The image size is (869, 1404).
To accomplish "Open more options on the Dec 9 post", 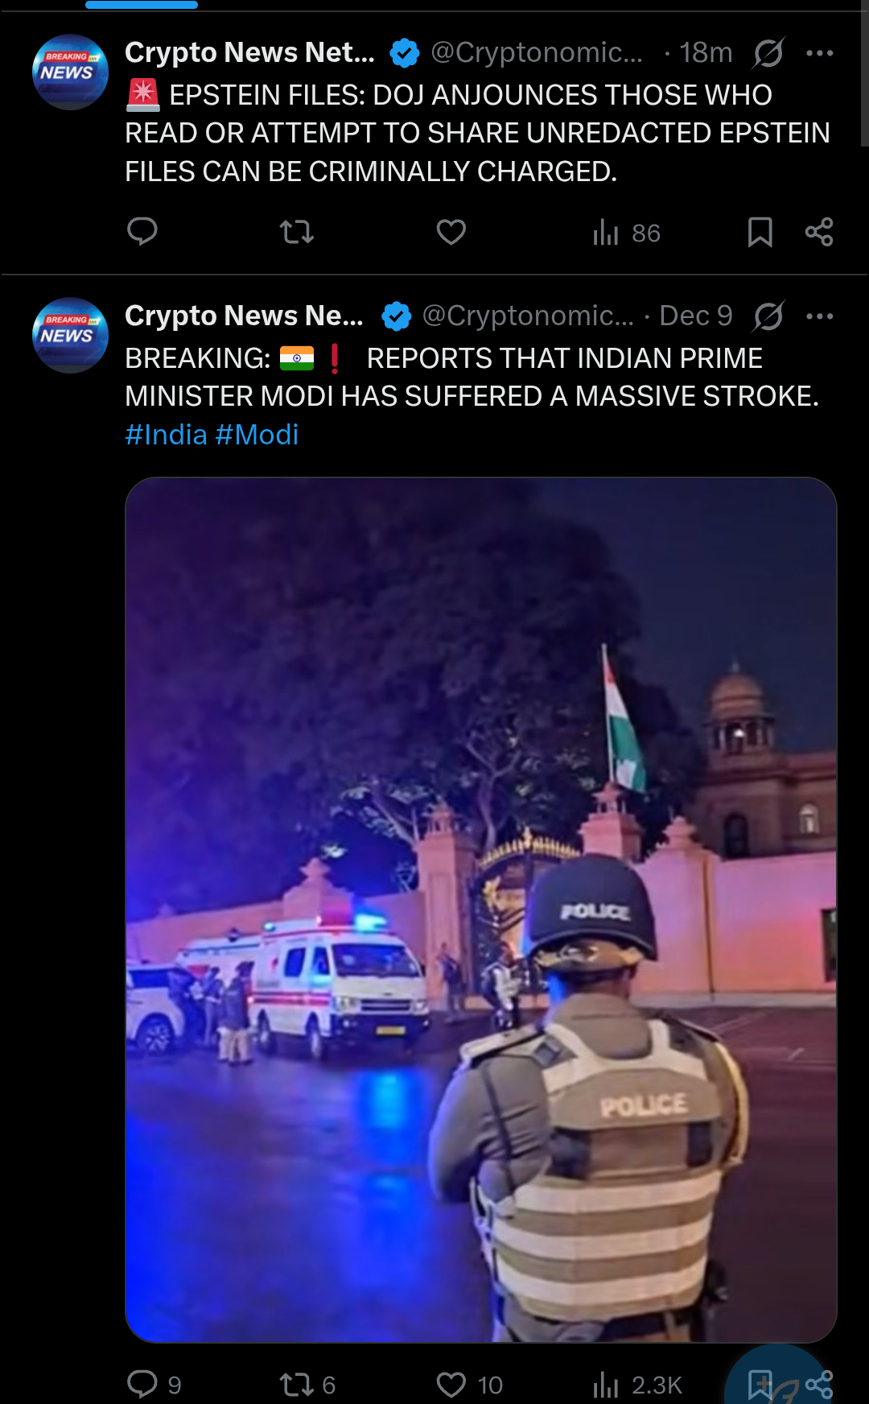I will [819, 316].
